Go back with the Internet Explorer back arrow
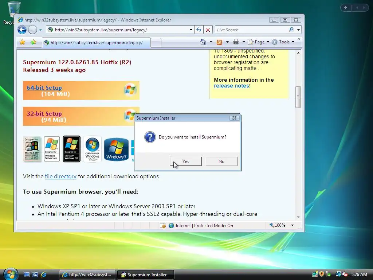The width and height of the screenshot is (373, 280). pyautogui.click(x=22, y=30)
